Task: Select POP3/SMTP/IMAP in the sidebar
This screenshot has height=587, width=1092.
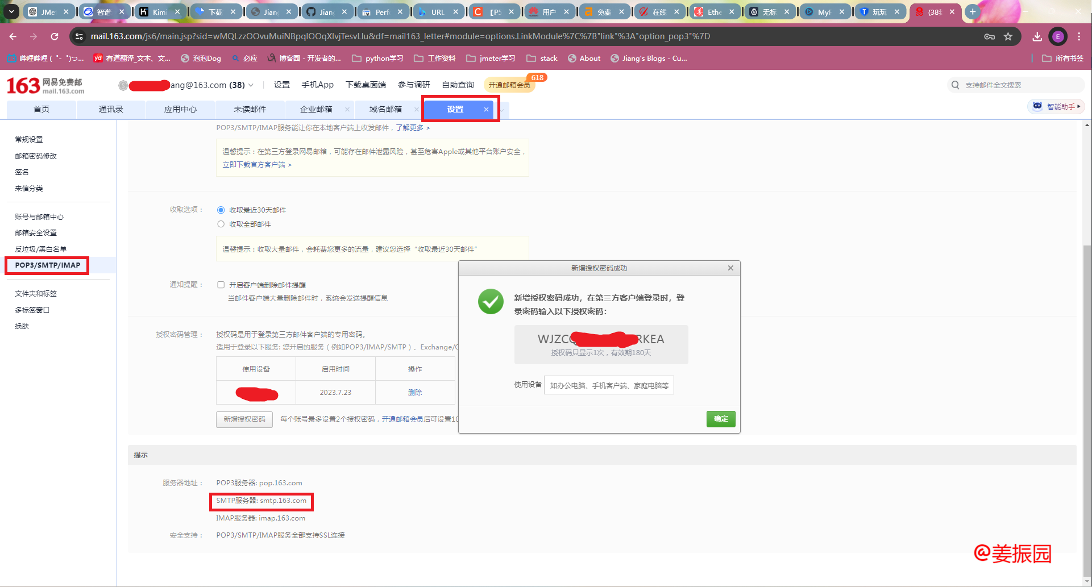Action: tap(48, 265)
